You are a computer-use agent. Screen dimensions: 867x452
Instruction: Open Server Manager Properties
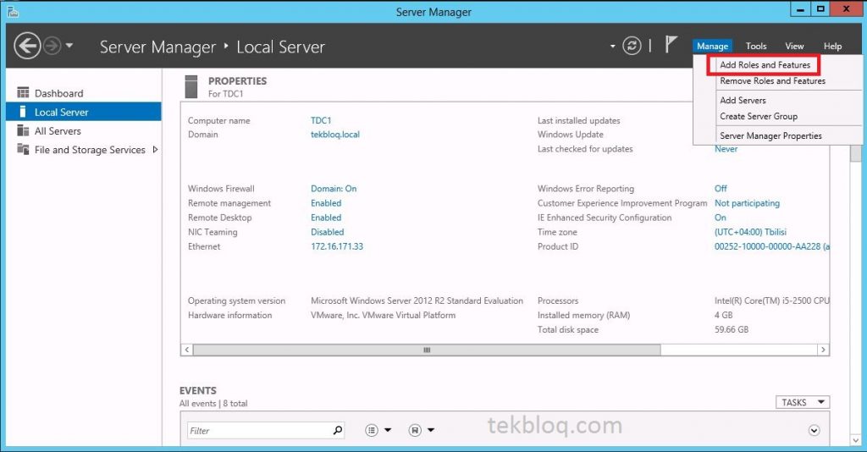pos(770,135)
